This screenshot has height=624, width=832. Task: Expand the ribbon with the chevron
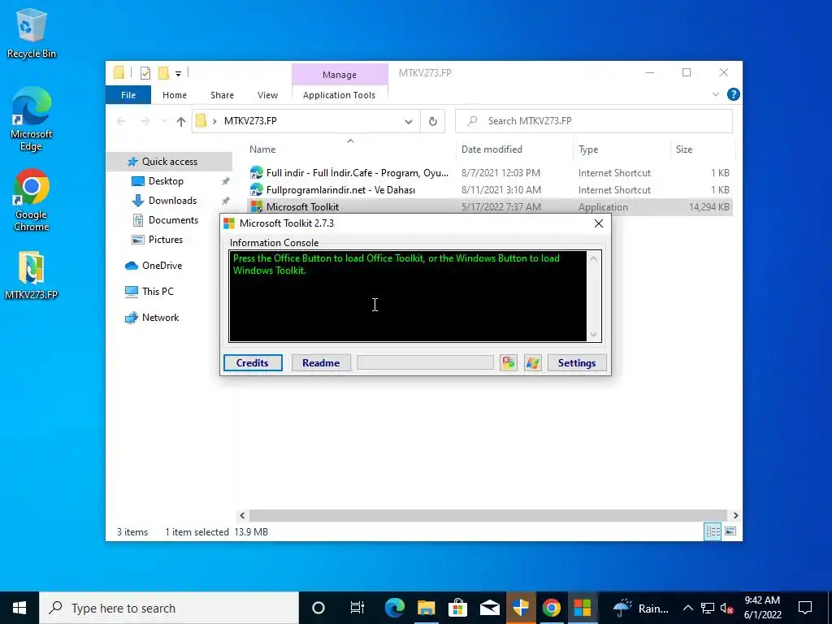click(x=715, y=94)
